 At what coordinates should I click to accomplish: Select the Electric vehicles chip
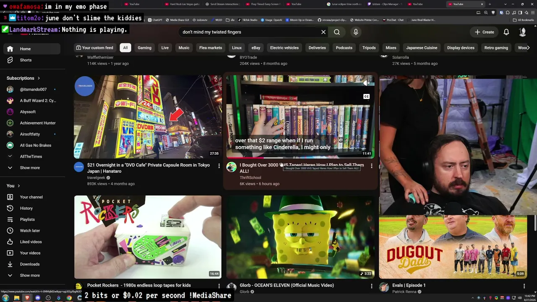[284, 48]
